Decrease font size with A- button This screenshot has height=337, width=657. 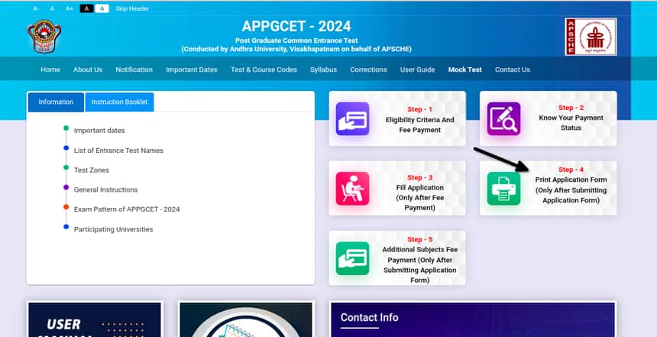(x=37, y=8)
